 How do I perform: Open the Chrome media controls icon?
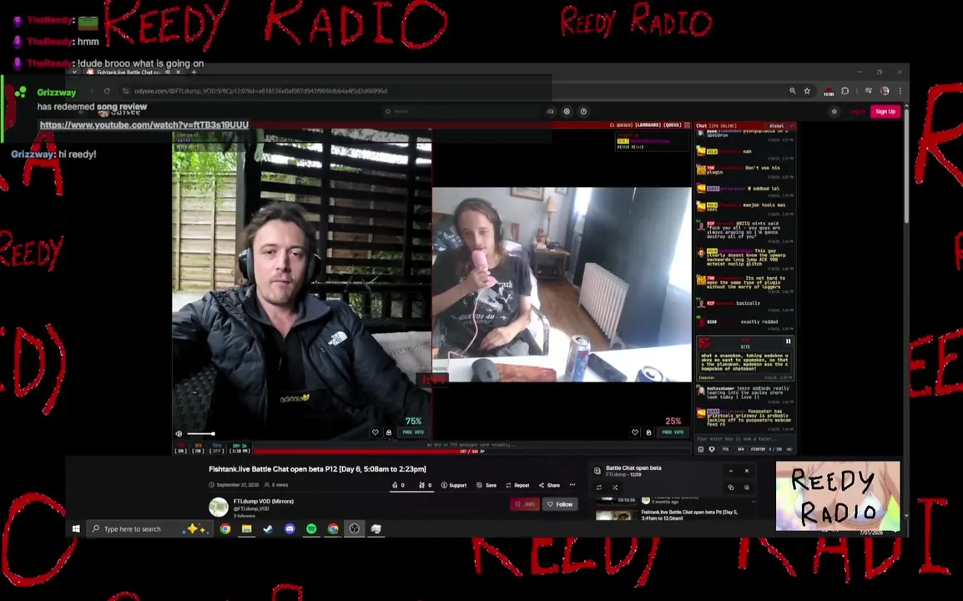[x=869, y=91]
